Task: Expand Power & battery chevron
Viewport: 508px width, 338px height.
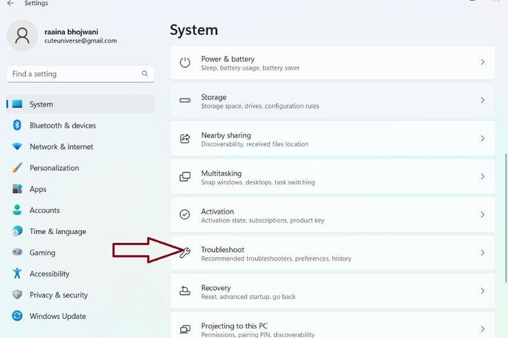Action: [483, 62]
